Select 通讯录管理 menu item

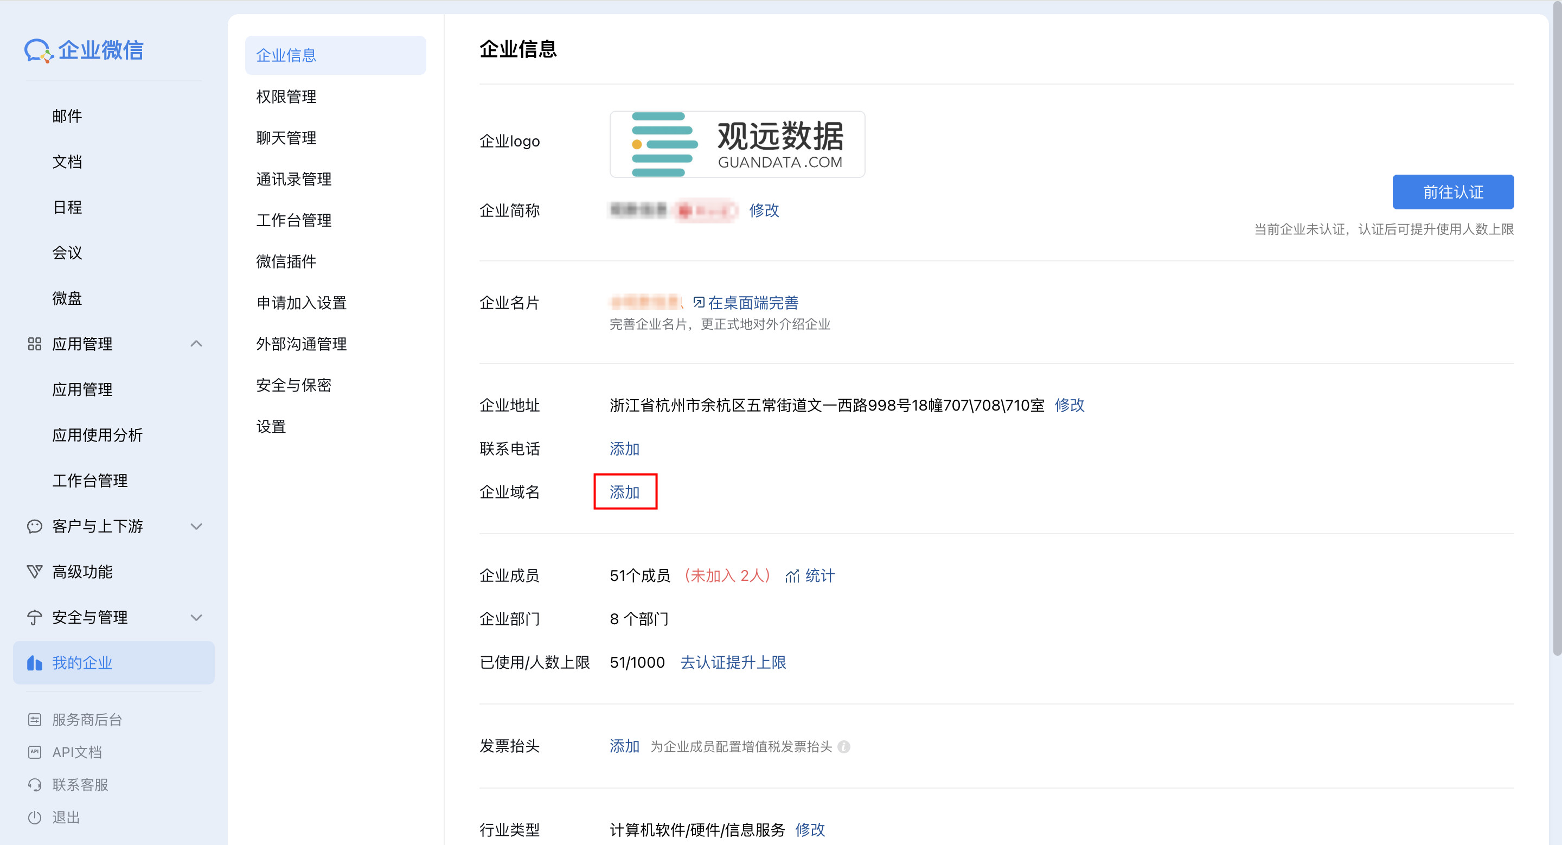pos(293,179)
